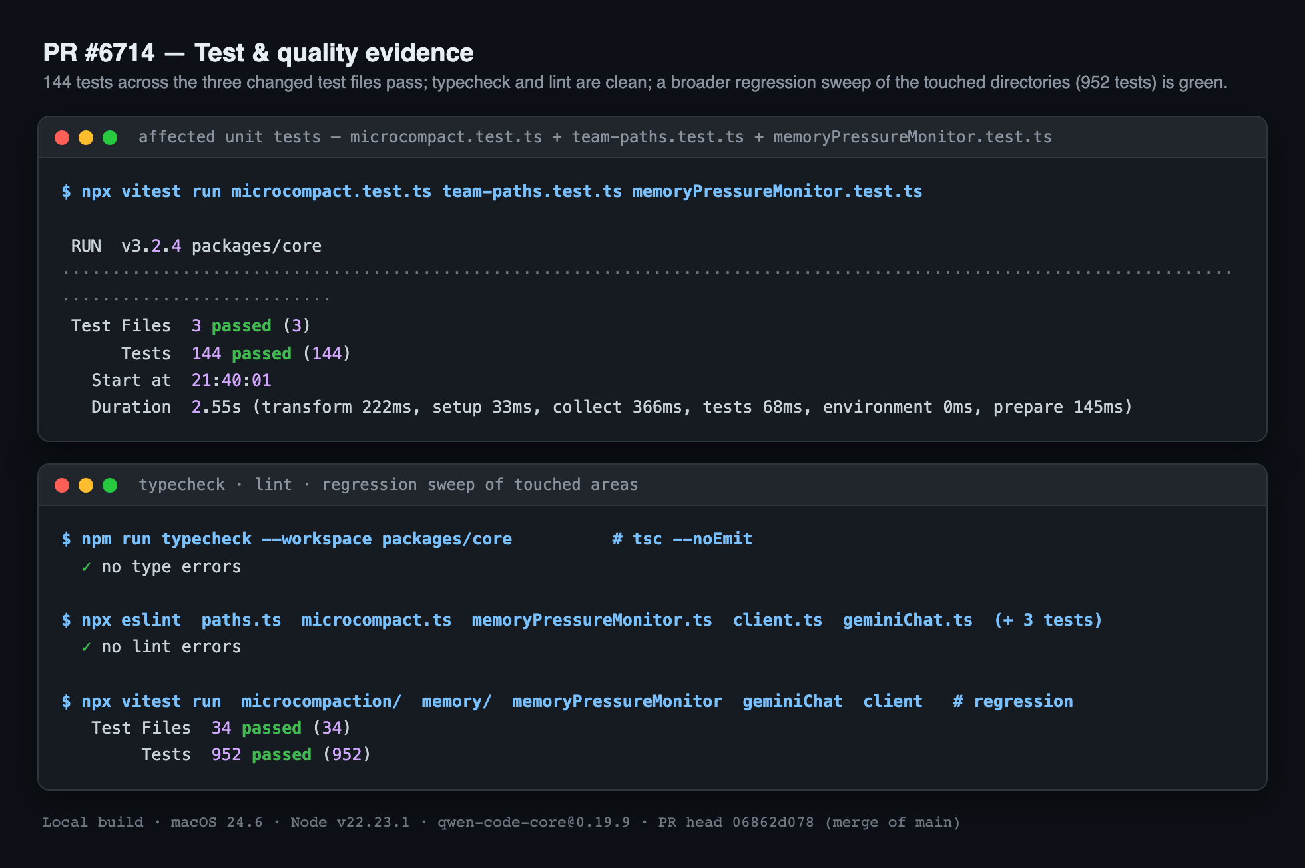The height and width of the screenshot is (868, 1305).
Task: Click 'PR head 06862d078 (merge of main)' footer text
Action: click(x=809, y=823)
